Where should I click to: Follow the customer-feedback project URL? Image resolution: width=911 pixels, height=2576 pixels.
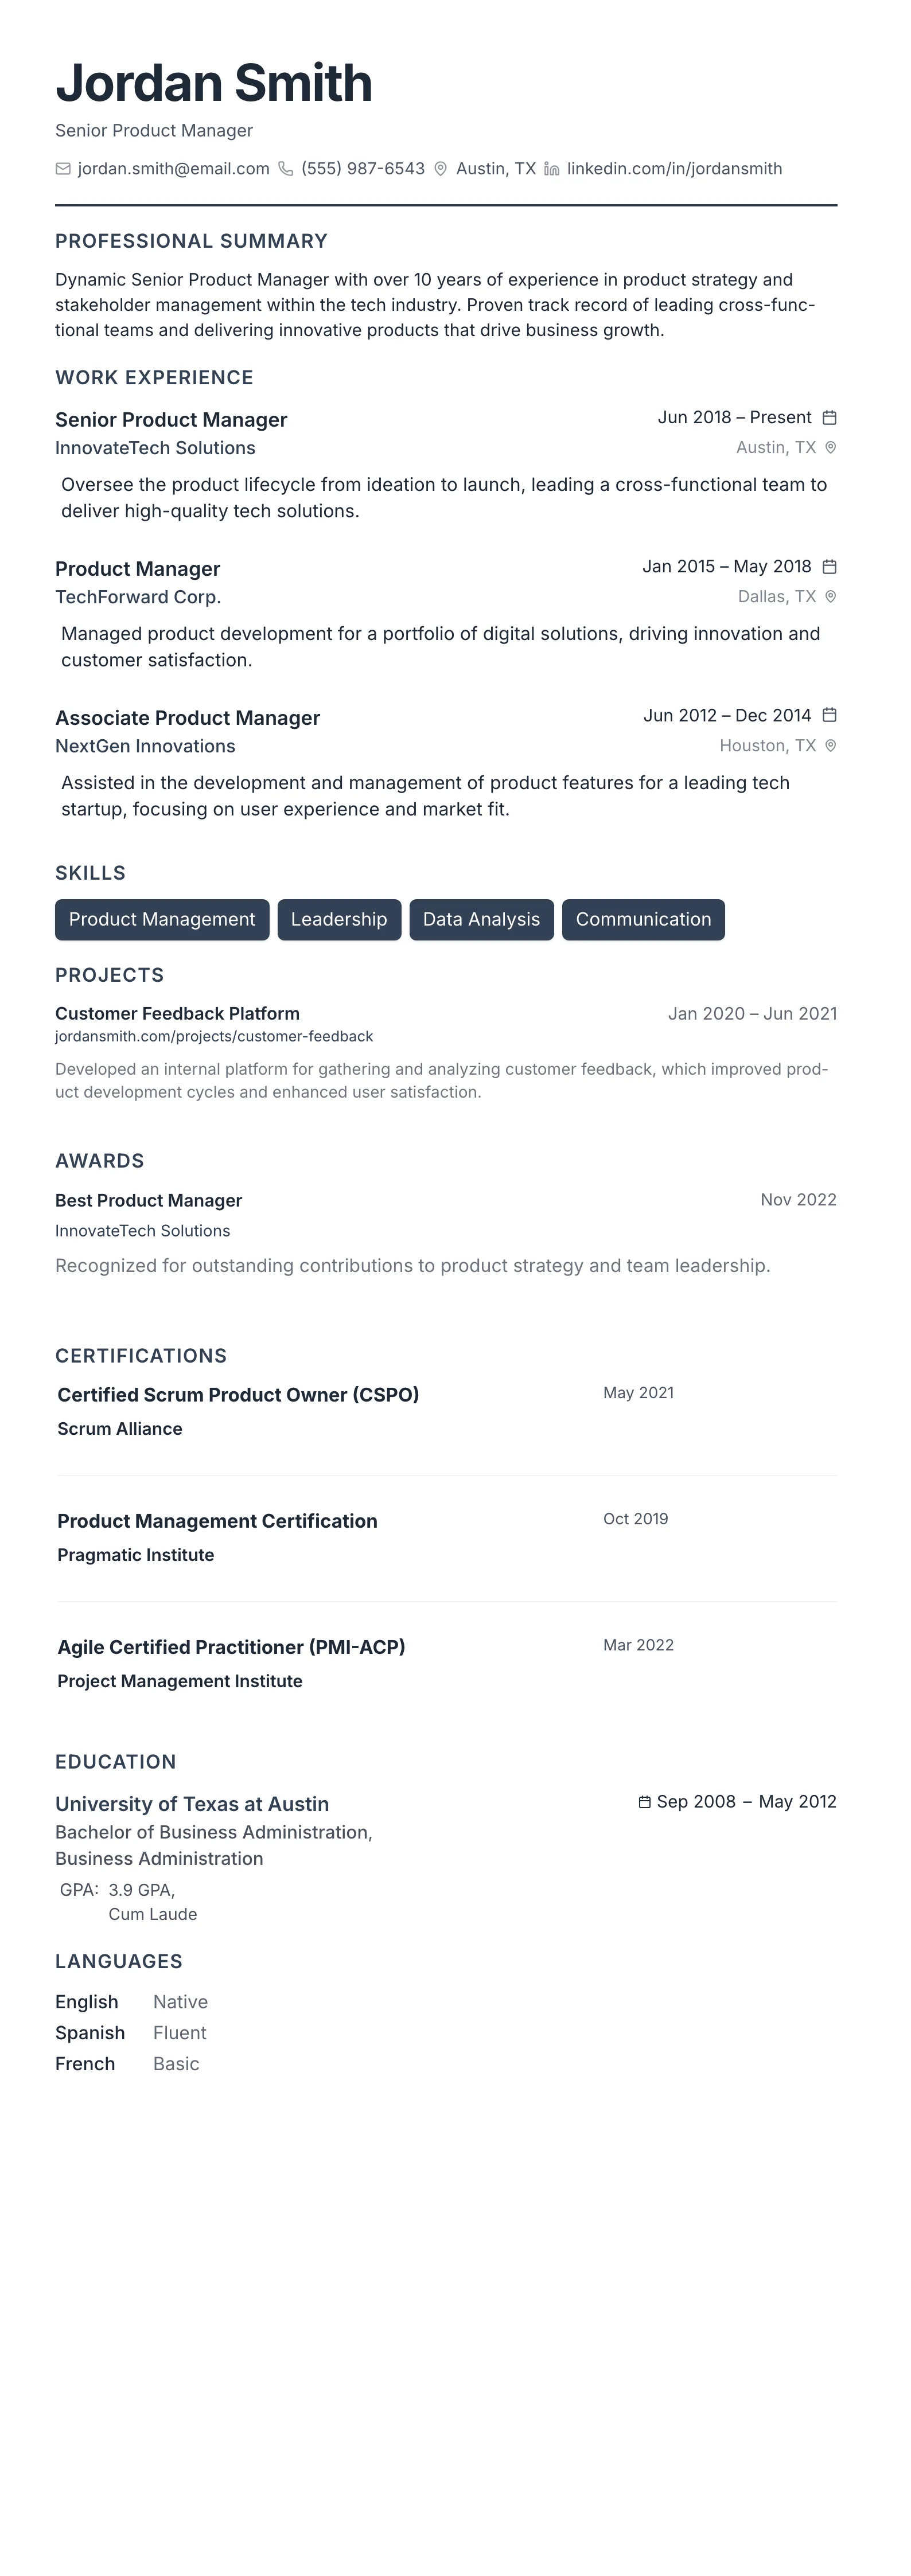click(x=214, y=1037)
